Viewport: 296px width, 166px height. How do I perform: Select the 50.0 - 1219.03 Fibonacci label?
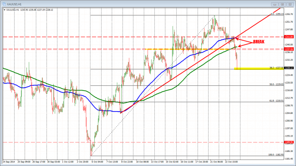[x=276, y=84]
